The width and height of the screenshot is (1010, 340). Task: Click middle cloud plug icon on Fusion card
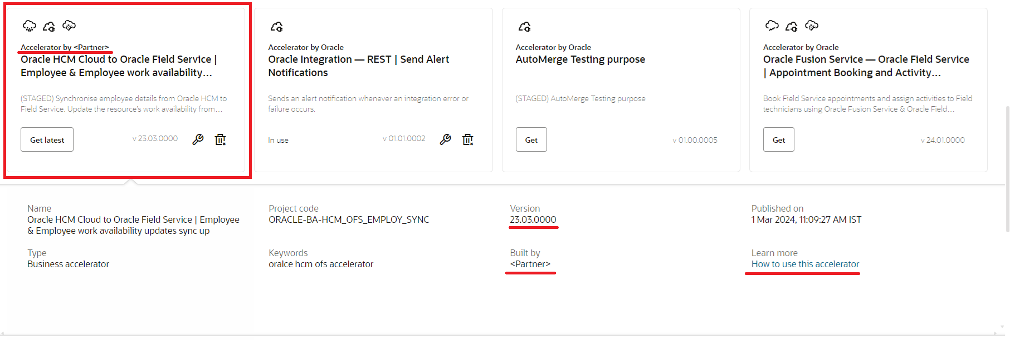[x=792, y=26]
